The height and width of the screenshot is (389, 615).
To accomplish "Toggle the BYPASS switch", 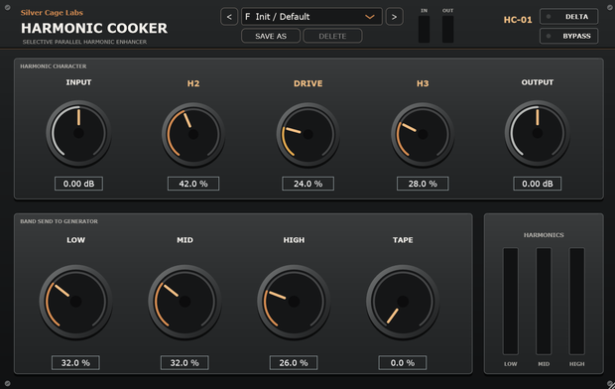I will pos(569,36).
